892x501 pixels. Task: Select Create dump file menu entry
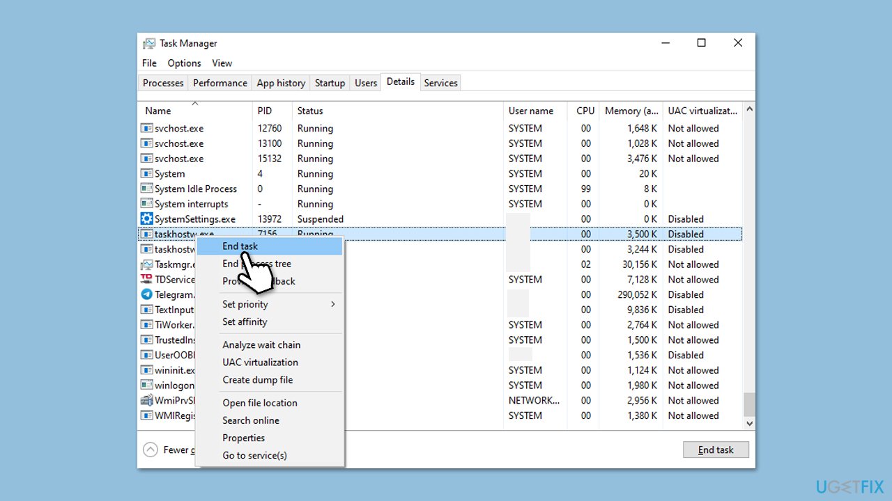click(257, 380)
